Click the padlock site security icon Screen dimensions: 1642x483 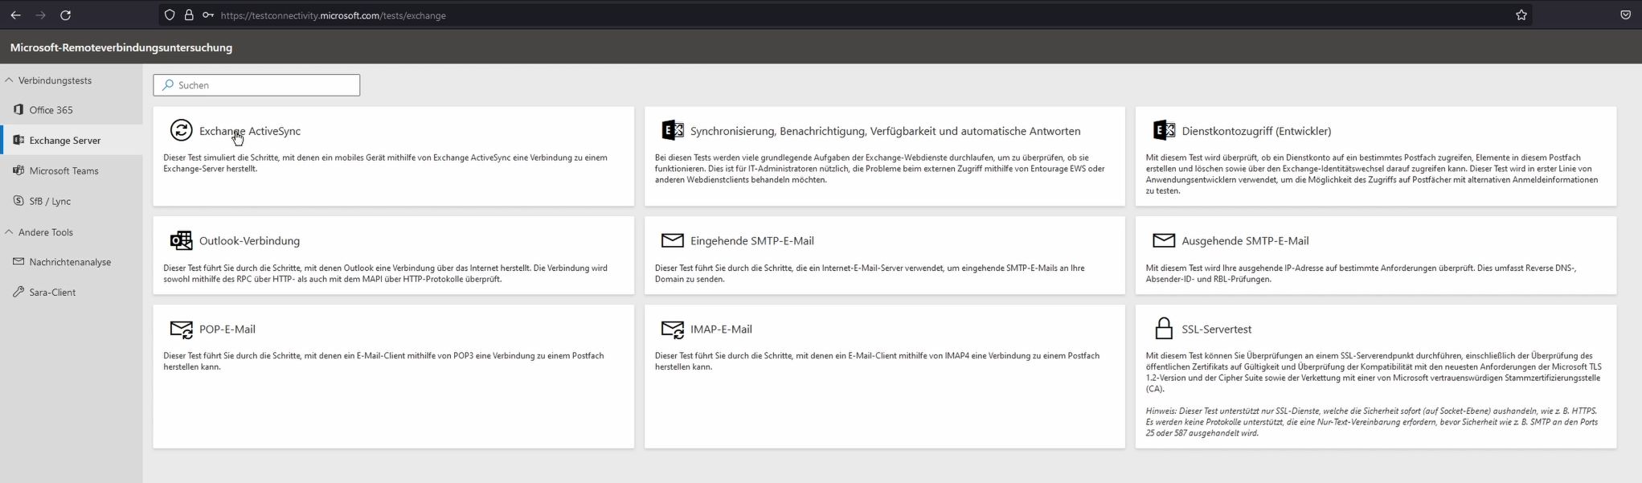189,15
